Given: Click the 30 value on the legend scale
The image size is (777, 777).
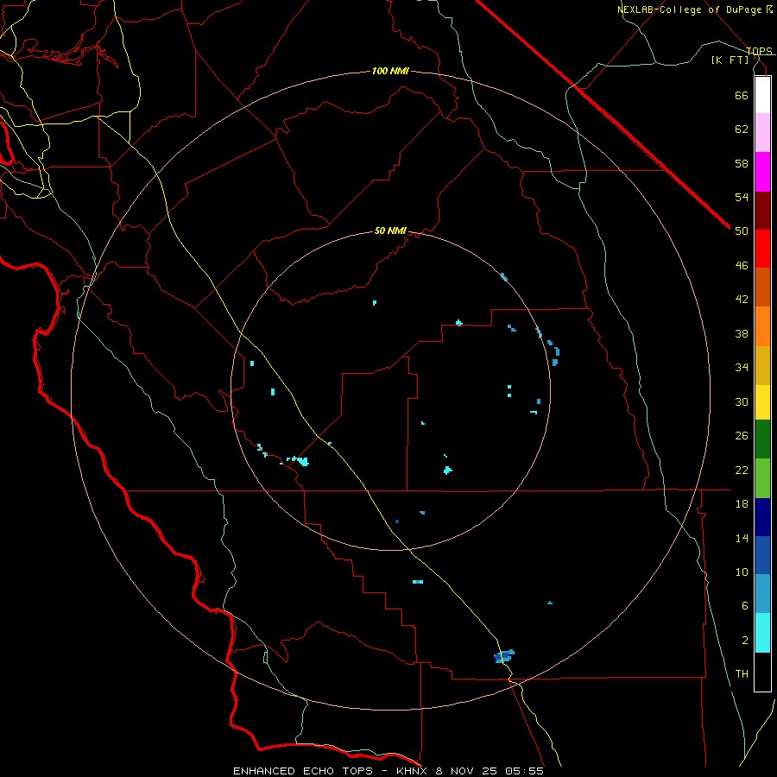Looking at the screenshot, I should (742, 401).
